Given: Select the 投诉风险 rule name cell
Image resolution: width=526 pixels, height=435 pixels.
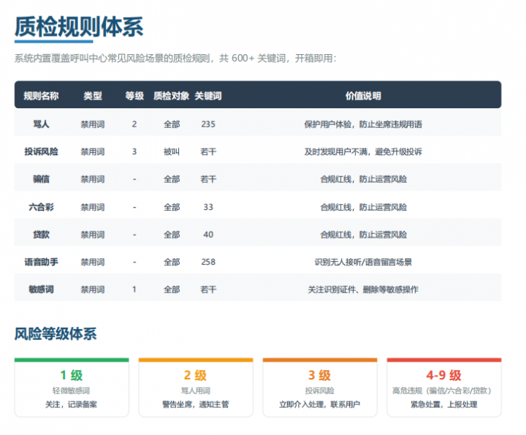Looking at the screenshot, I should click(41, 152).
